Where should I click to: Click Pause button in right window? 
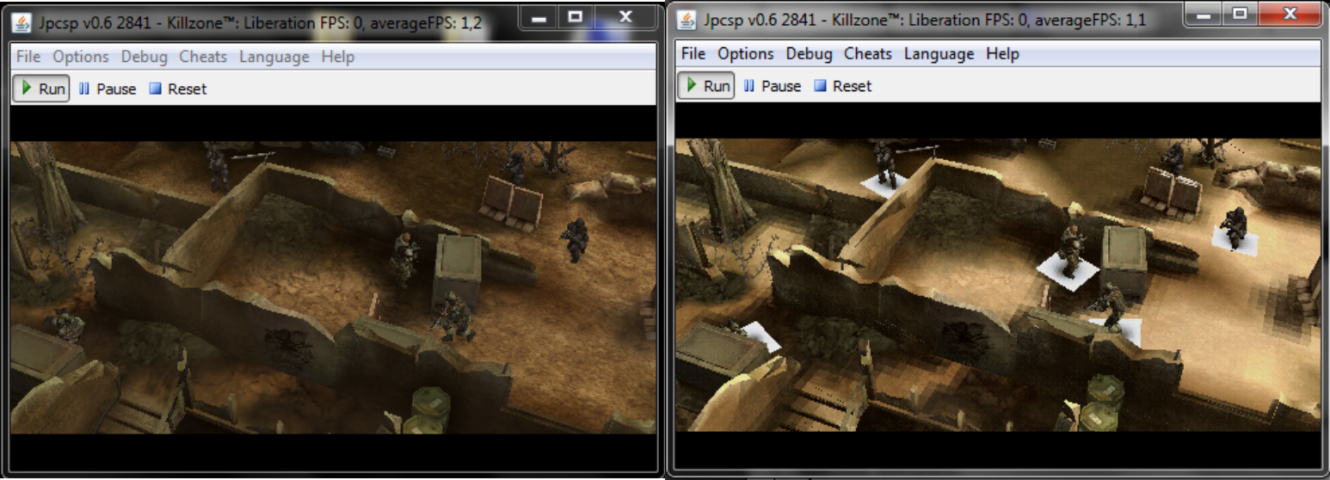773,86
